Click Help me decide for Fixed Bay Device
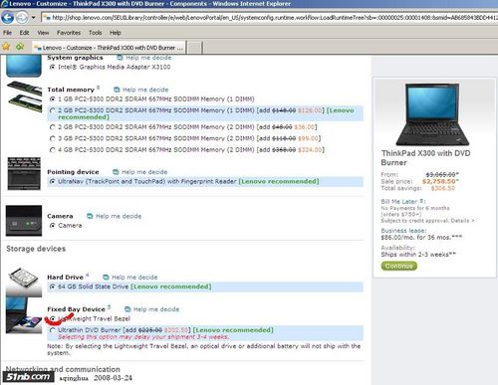 [x=156, y=309]
